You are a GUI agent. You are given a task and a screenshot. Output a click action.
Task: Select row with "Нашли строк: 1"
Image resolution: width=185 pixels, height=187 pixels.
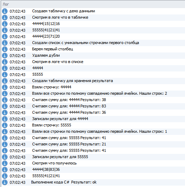(93, 132)
